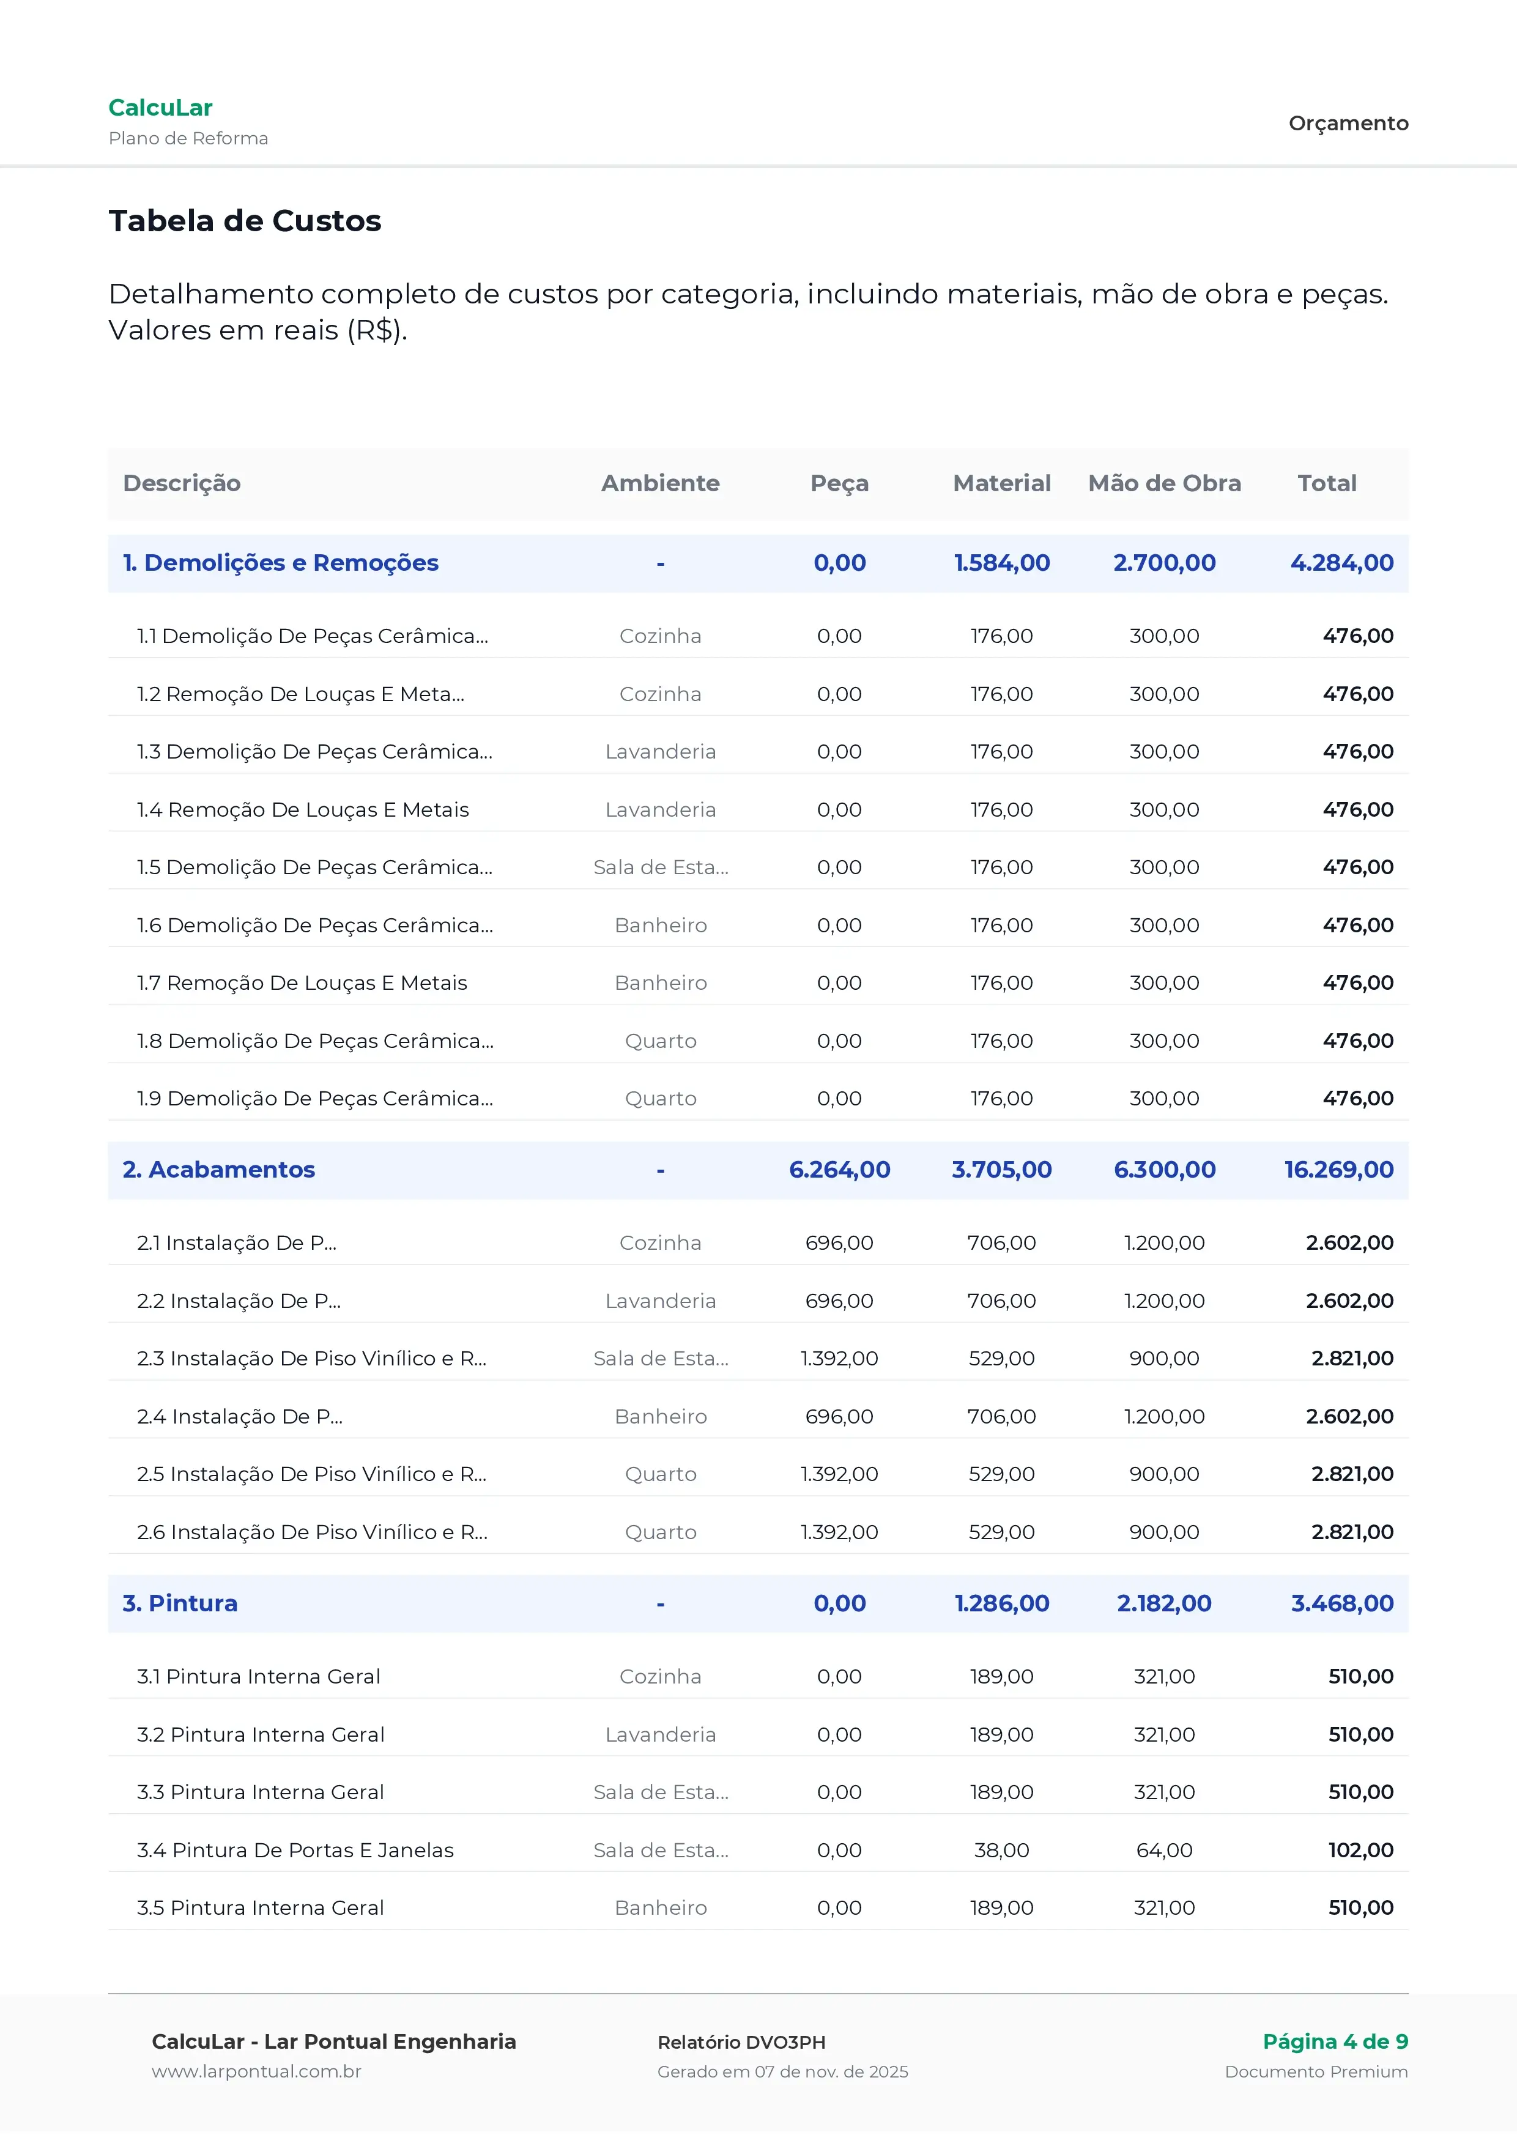
Task: Click the 2.3 Instalação De Piso Vinílico row
Action: click(x=311, y=1358)
